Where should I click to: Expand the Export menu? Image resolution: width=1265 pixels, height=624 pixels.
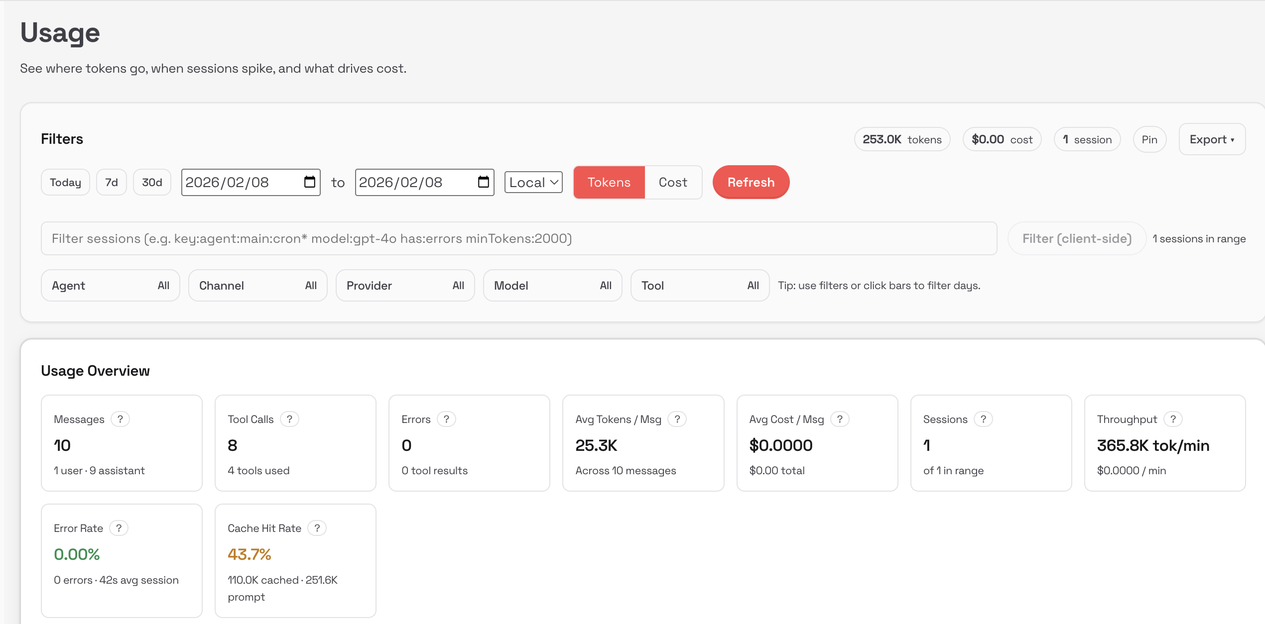(1211, 139)
